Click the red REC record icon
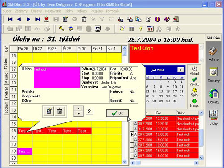Screen dimensions: 224x168 (x=47, y=19)
